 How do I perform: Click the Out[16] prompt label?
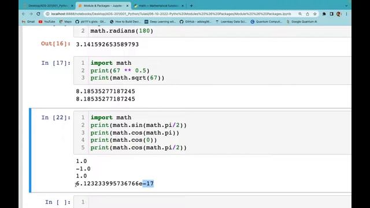[56, 44]
